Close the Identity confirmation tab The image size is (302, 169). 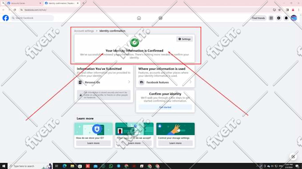coord(78,3)
